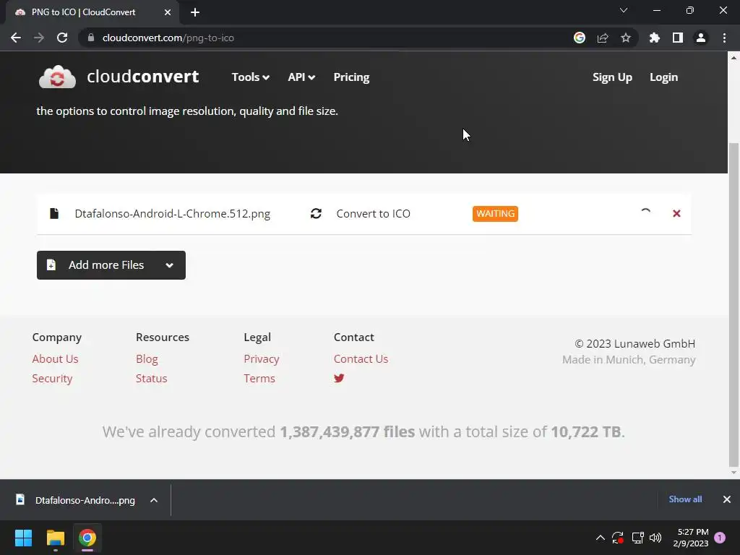Image resolution: width=740 pixels, height=555 pixels.
Task: Click the scrollbar down arrow
Action: pyautogui.click(x=733, y=473)
